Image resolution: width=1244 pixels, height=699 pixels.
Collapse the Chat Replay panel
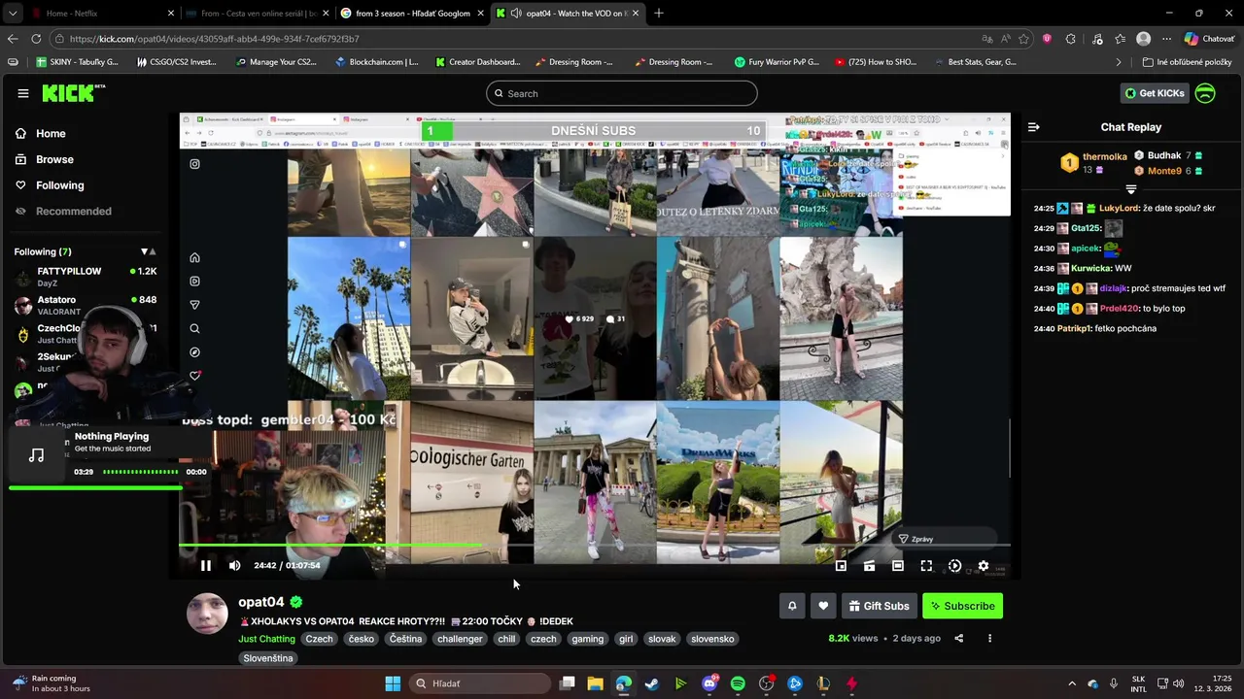[x=1034, y=127]
